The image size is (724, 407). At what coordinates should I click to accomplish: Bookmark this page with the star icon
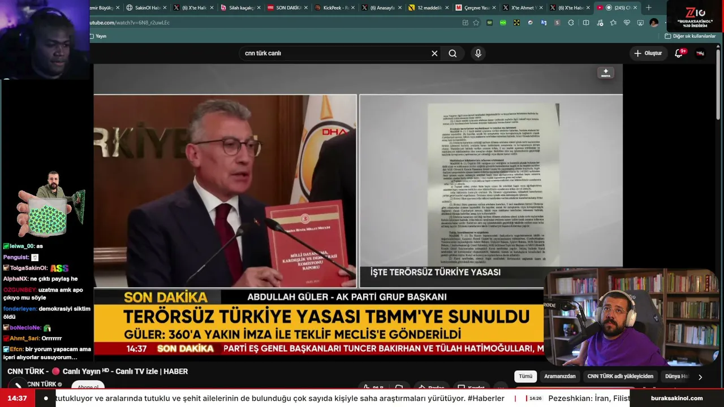click(x=476, y=23)
